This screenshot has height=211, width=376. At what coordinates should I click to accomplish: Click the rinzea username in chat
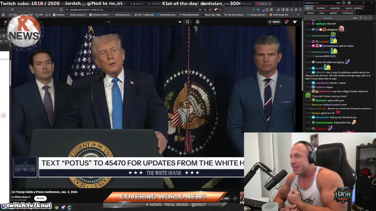pyautogui.click(x=319, y=62)
